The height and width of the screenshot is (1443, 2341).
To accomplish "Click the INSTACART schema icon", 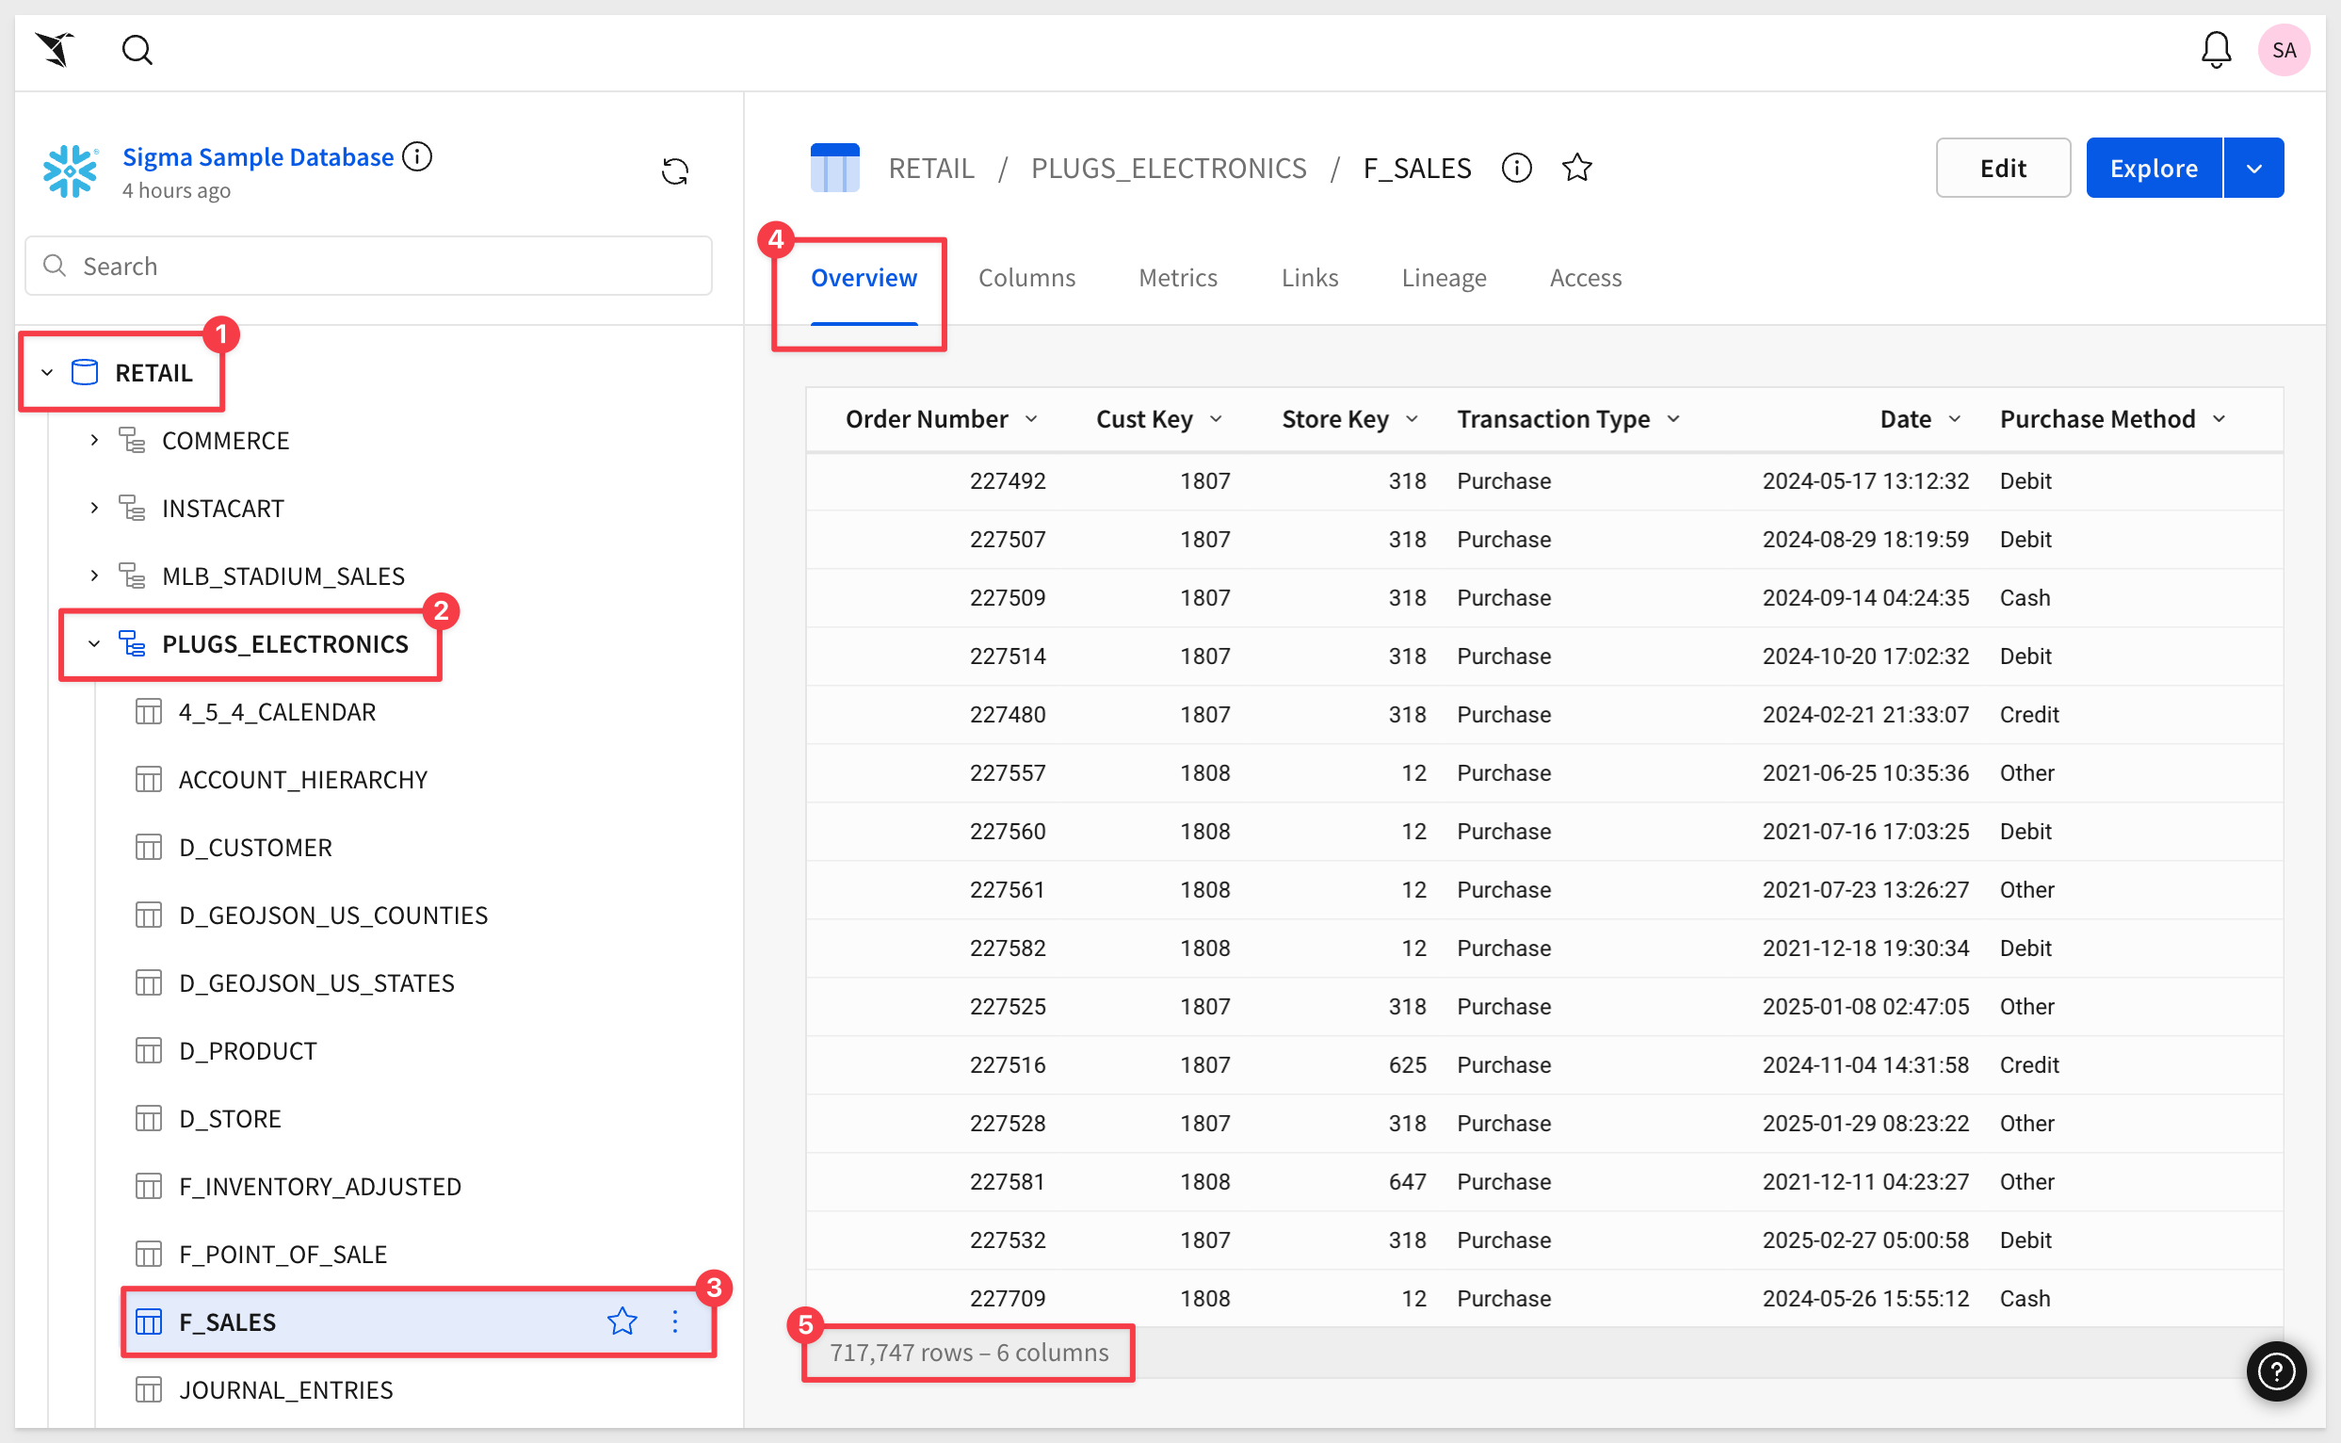I will point(132,508).
